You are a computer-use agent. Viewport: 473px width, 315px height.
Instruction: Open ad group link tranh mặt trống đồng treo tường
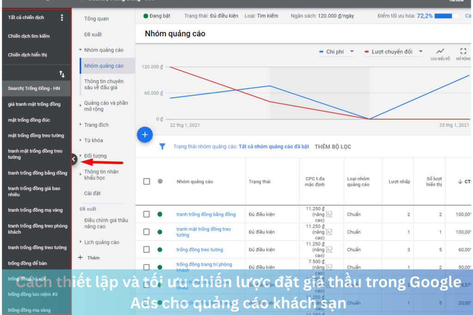[204, 232]
